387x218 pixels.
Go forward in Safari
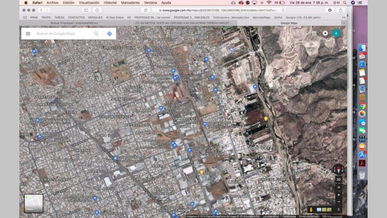(47, 10)
